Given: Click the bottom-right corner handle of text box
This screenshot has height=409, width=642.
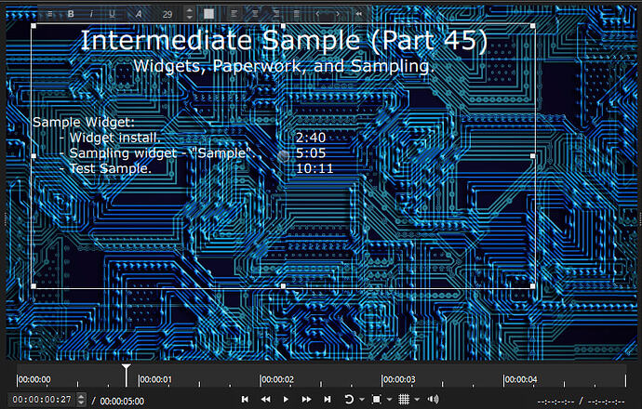Looking at the screenshot, I should coord(533,286).
